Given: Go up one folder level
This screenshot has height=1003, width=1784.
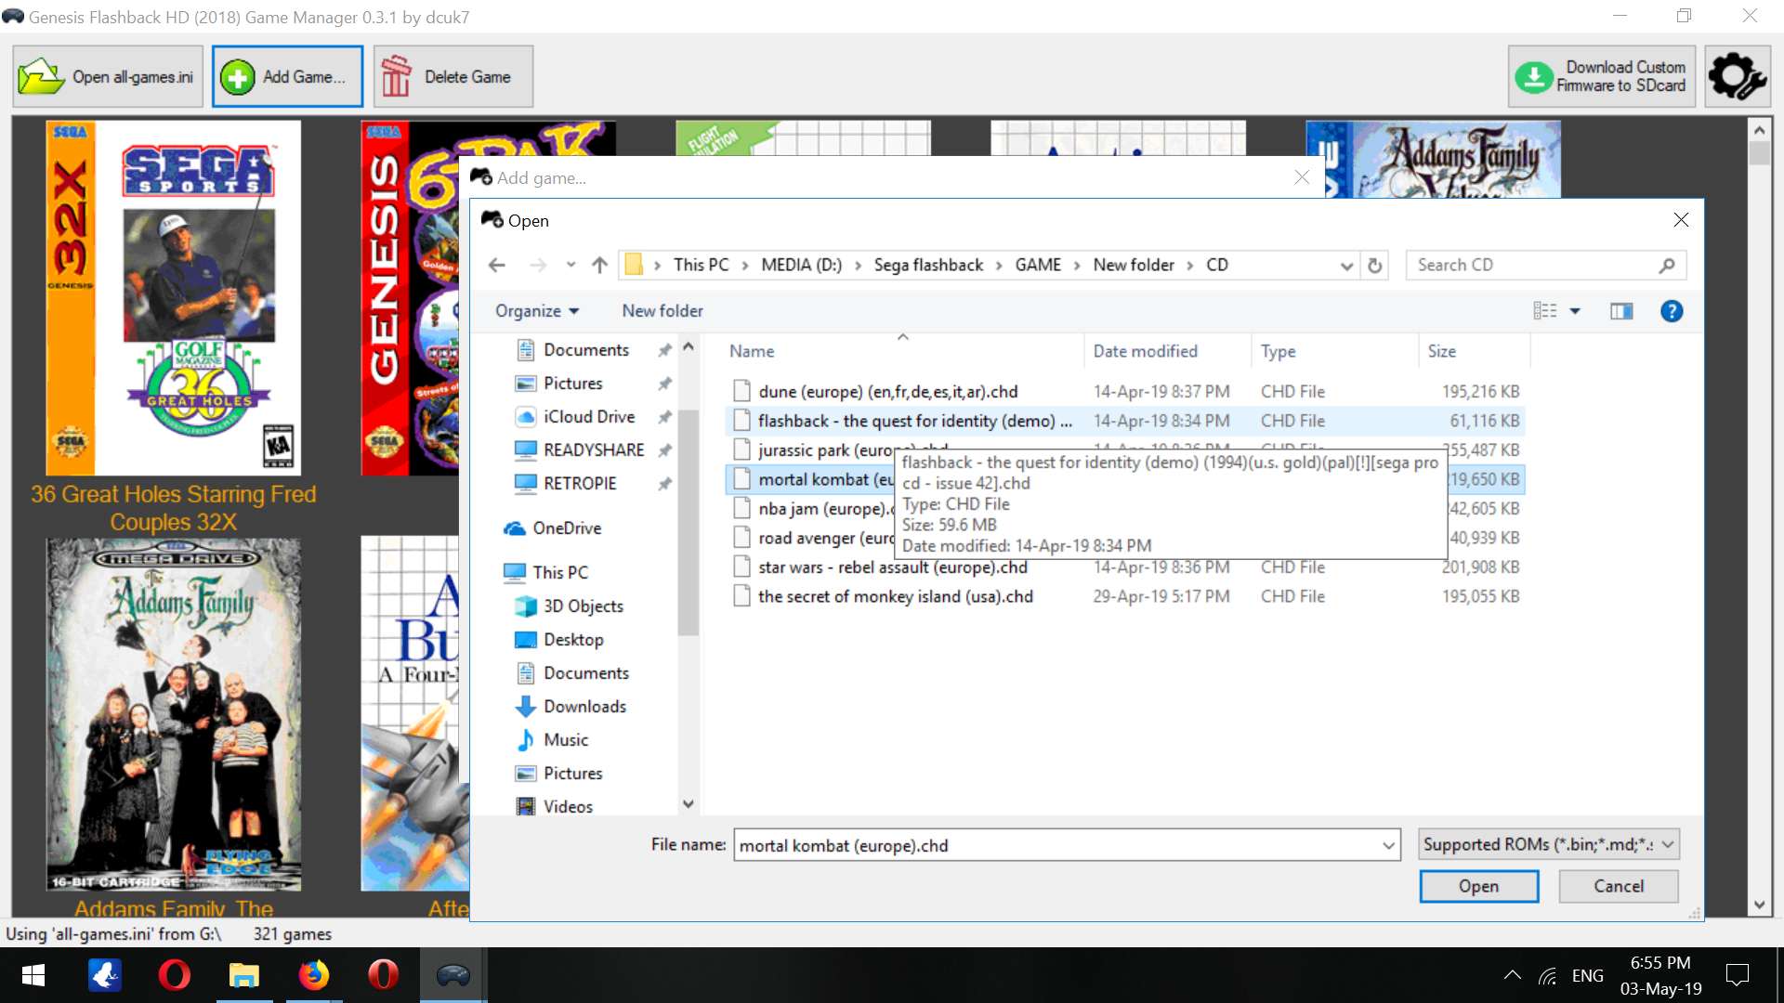Looking at the screenshot, I should click(x=599, y=266).
